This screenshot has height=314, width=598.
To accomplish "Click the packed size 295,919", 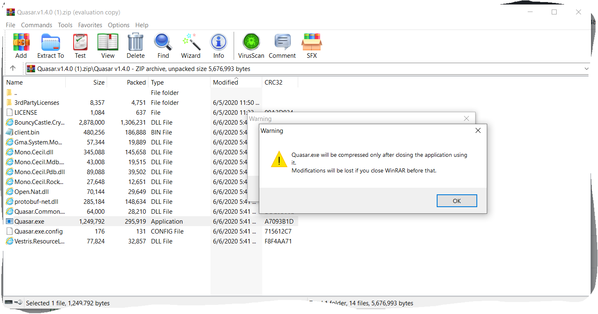I will pos(133,222).
